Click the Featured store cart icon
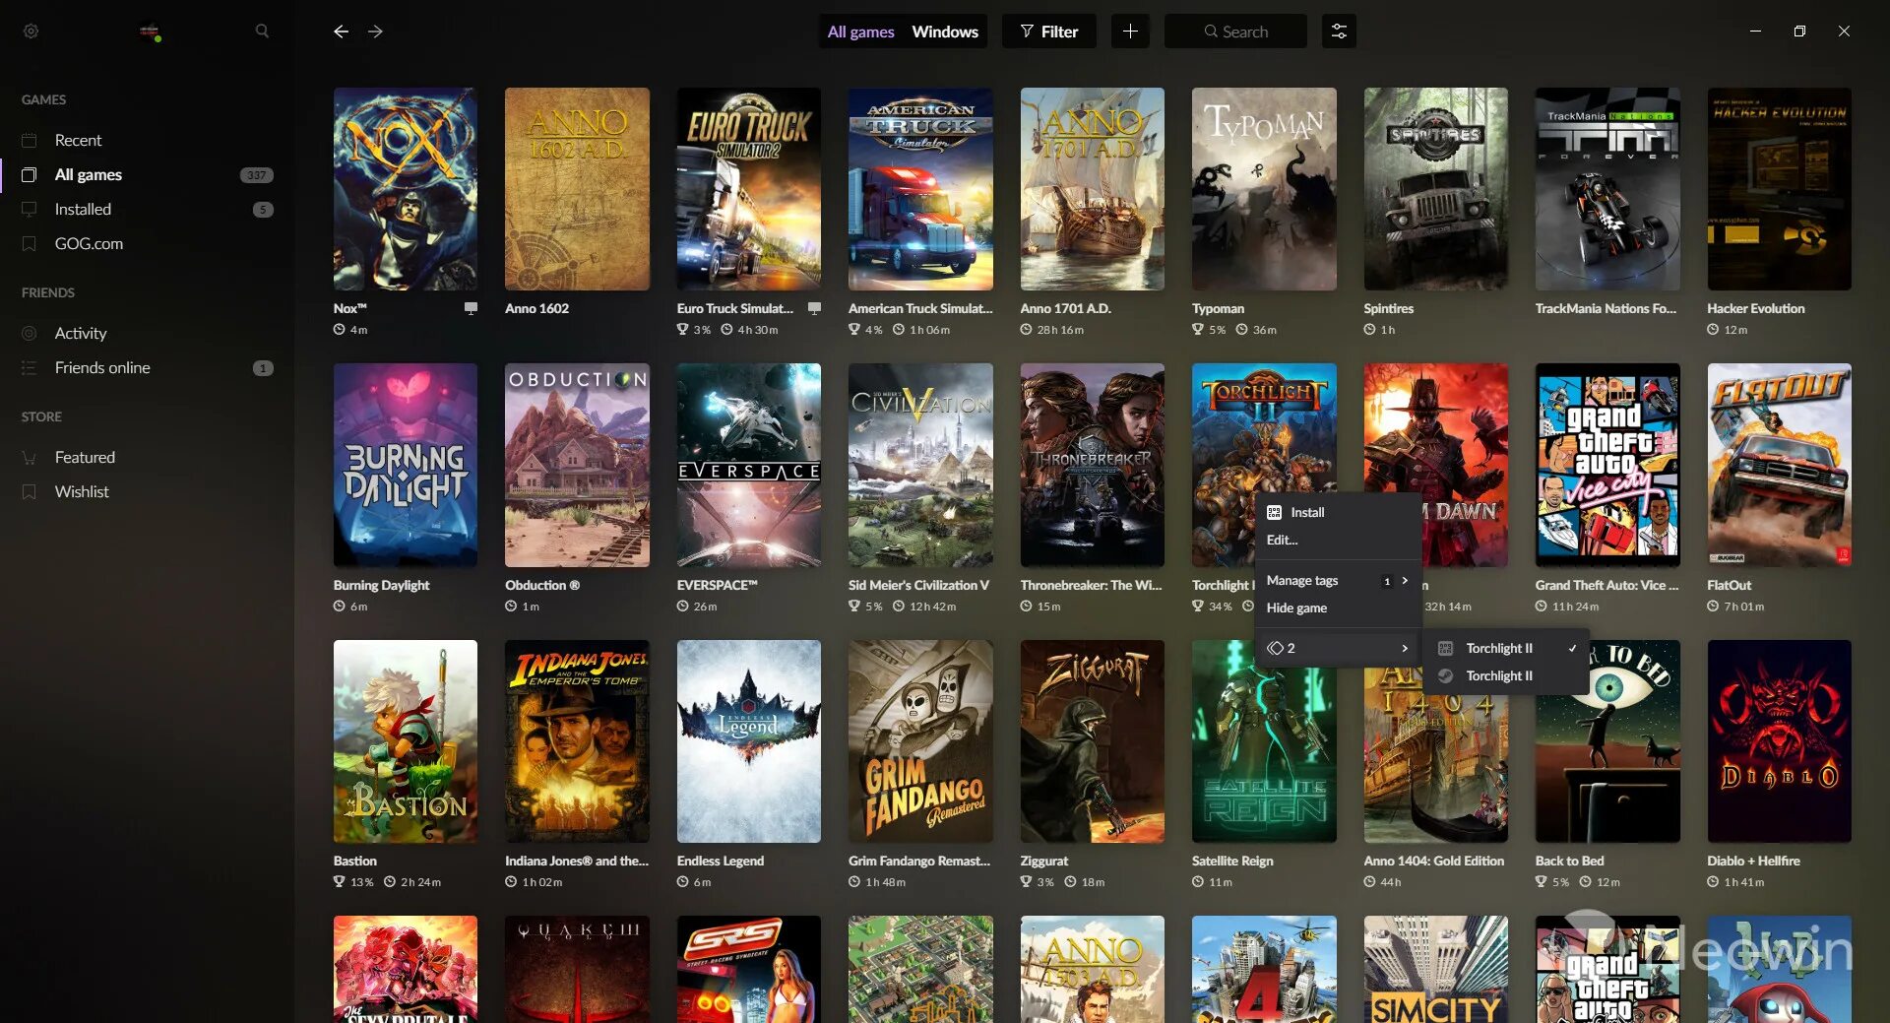 tap(30, 457)
